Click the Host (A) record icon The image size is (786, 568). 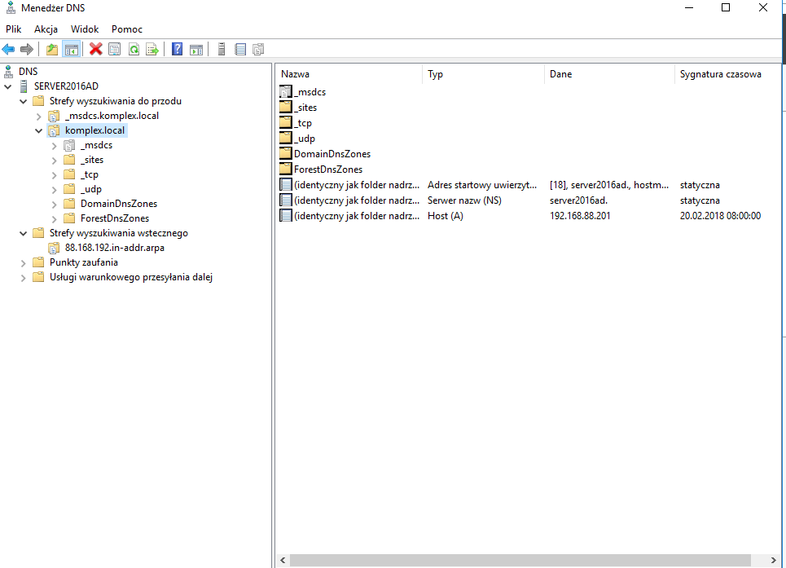click(286, 216)
